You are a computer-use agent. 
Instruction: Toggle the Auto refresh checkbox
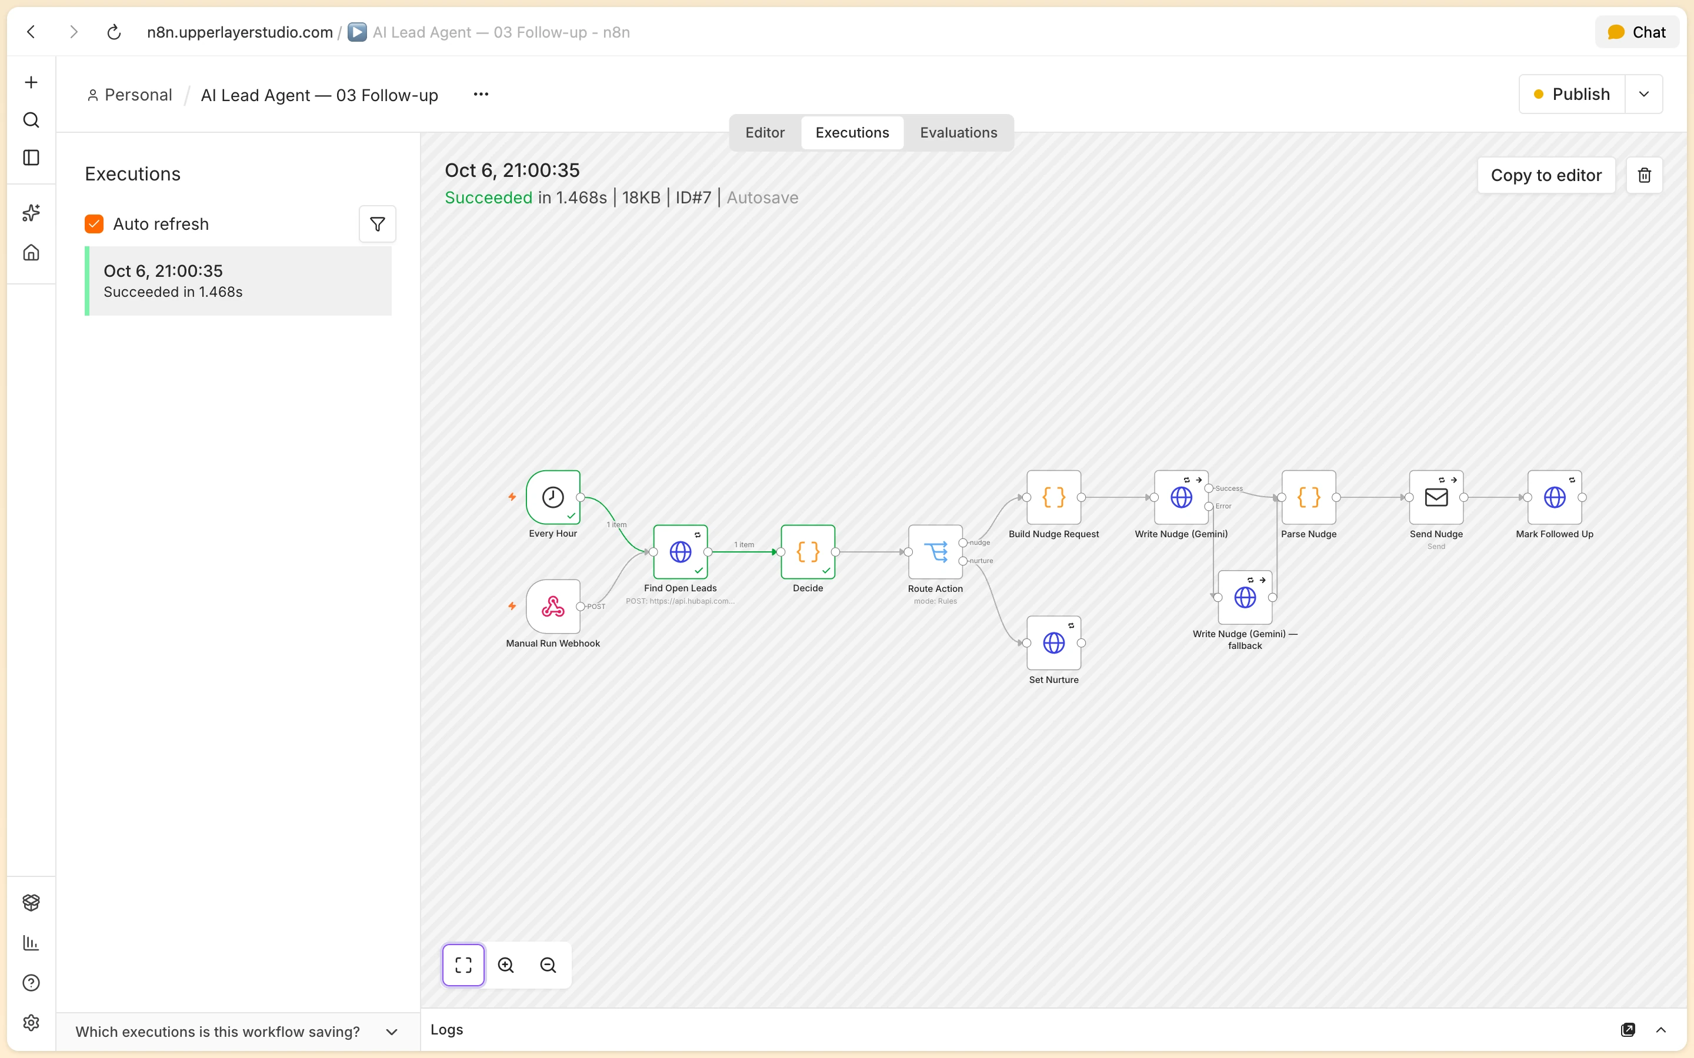94,224
